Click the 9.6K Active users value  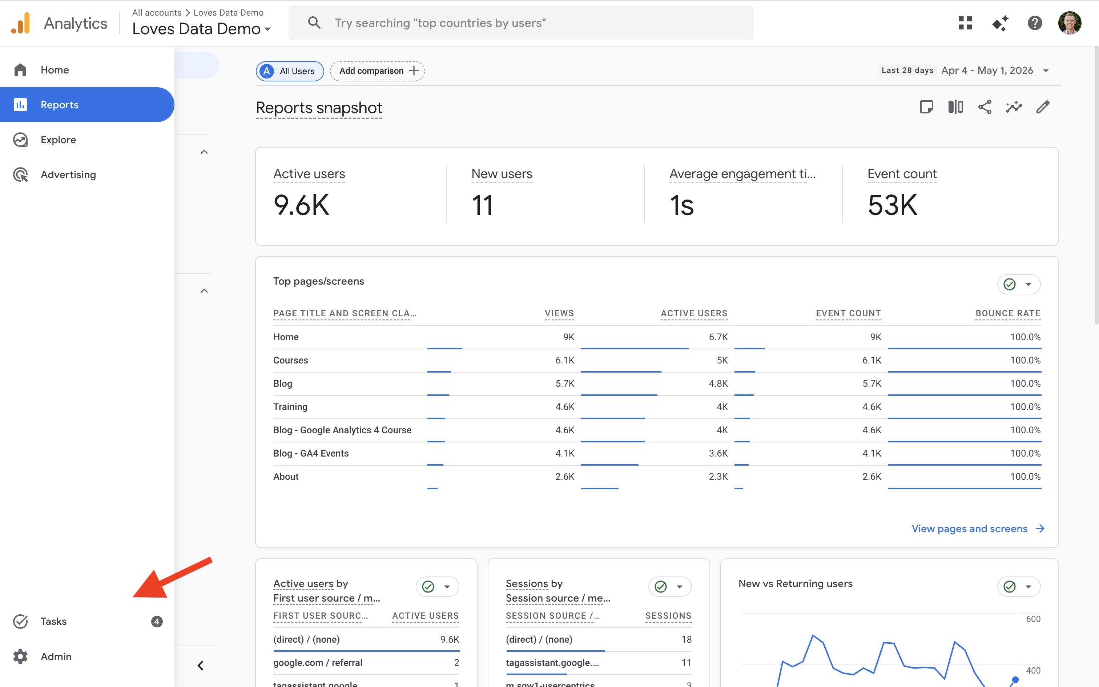301,205
